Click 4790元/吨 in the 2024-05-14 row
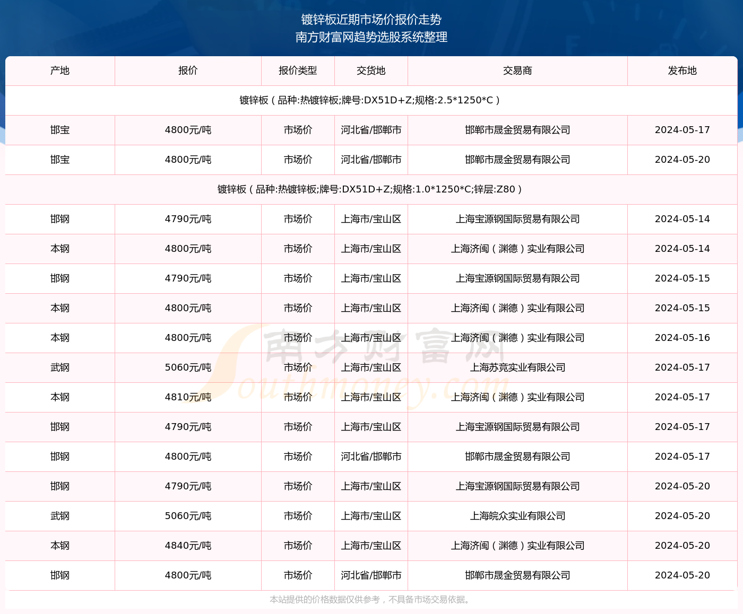 point(188,219)
